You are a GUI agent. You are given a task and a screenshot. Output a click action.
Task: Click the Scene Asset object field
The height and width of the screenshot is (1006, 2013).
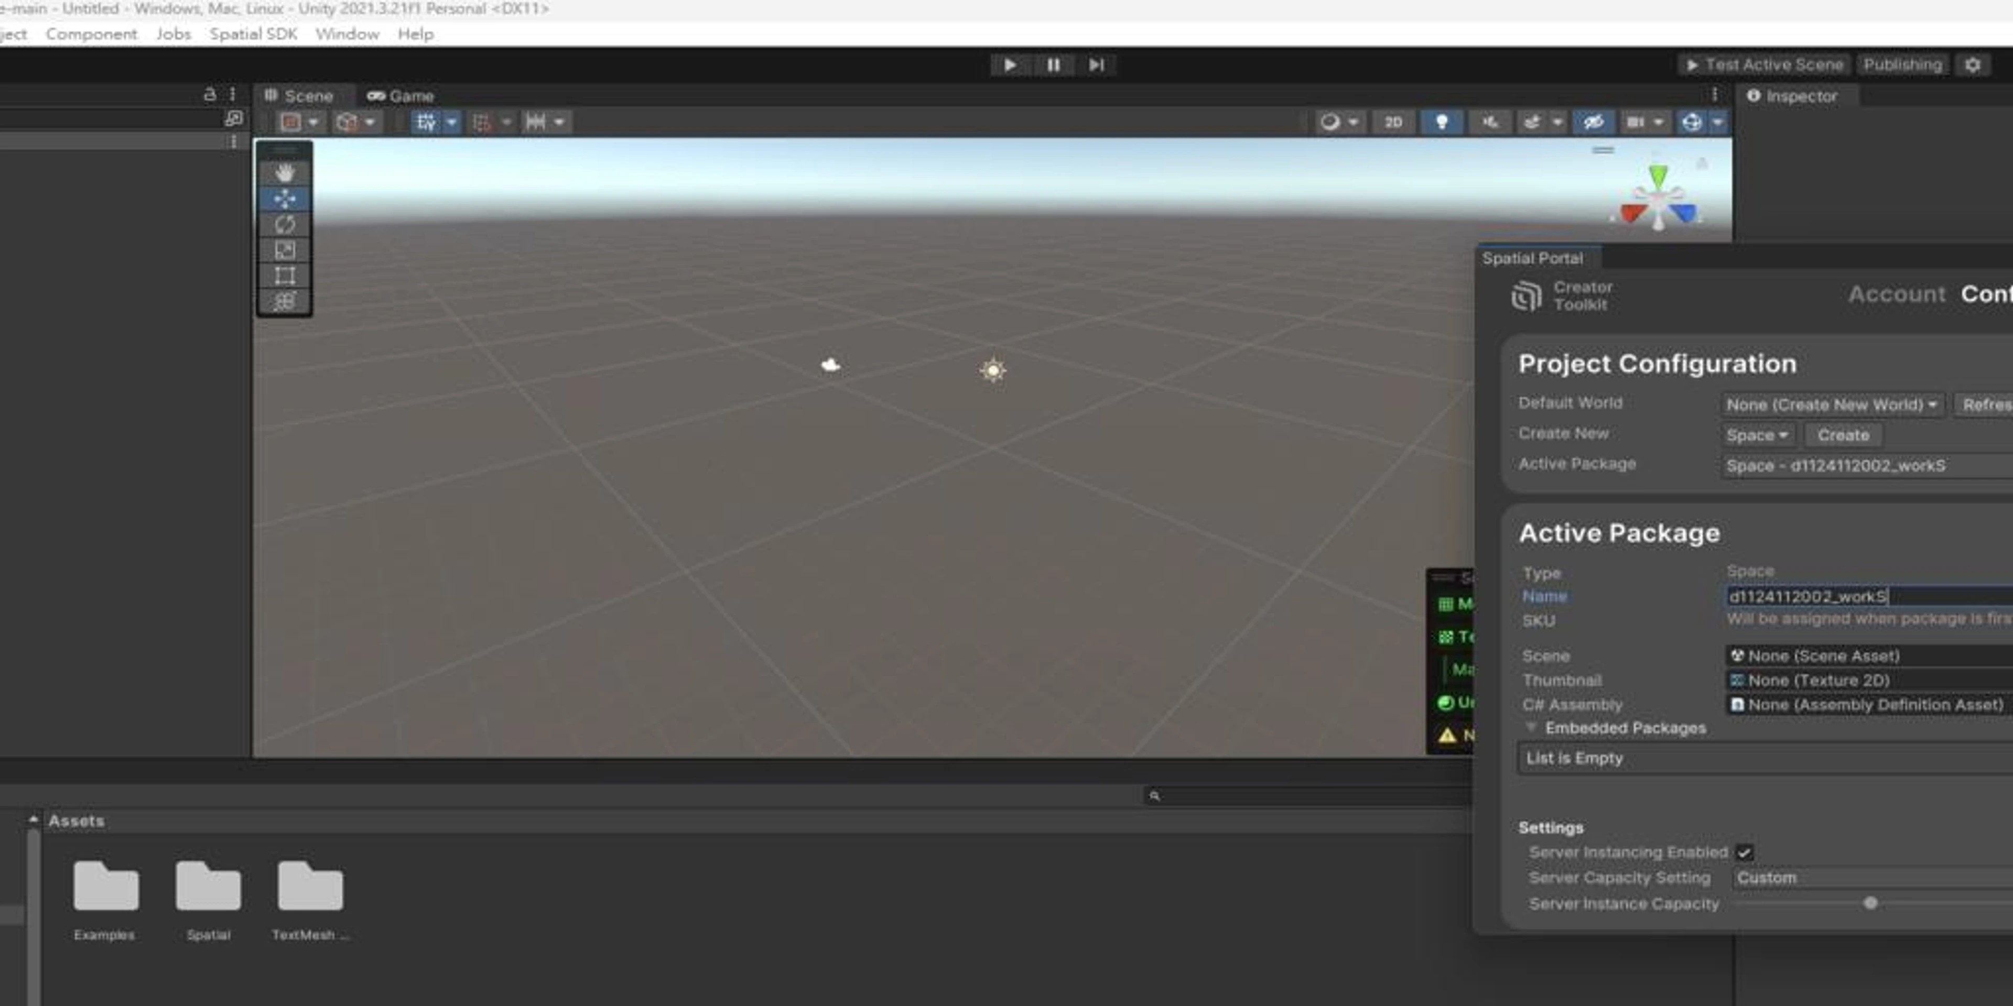point(1869,656)
